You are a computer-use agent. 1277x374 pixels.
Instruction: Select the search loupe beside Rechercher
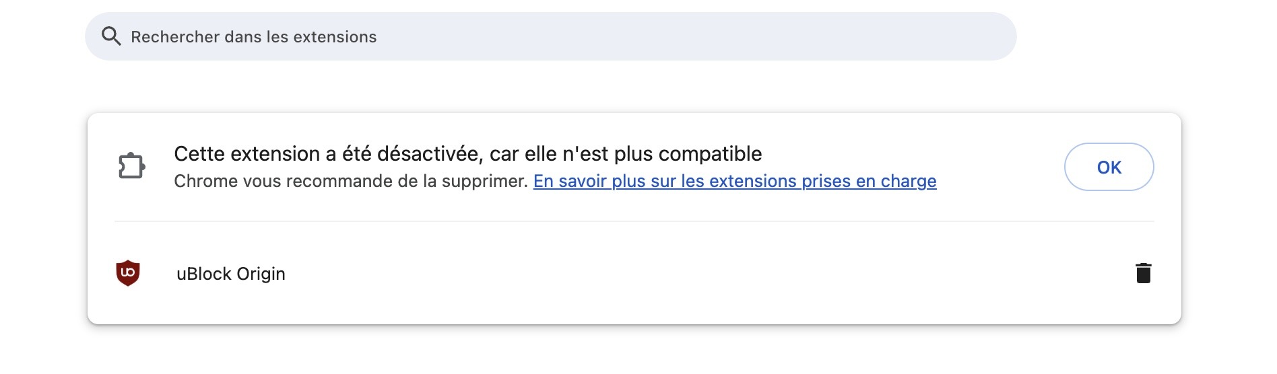[x=111, y=36]
